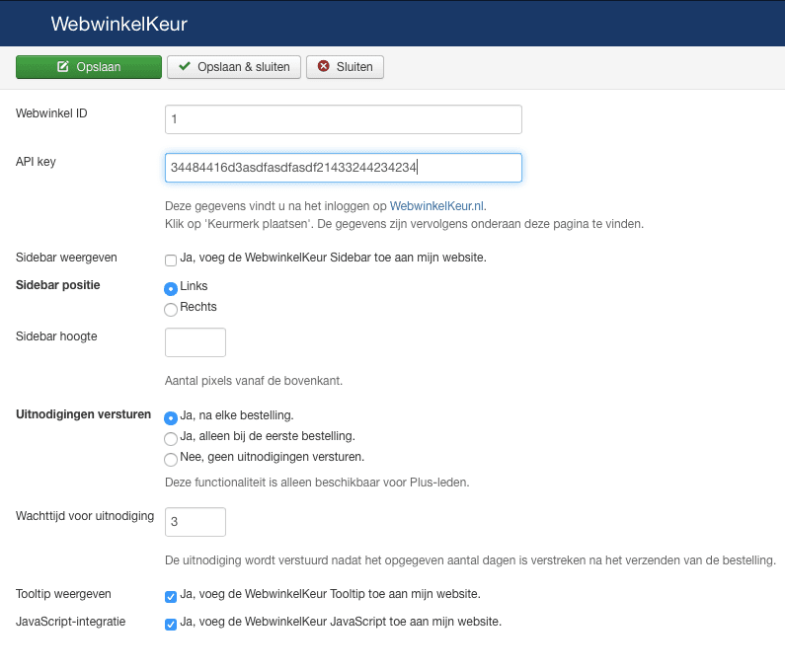This screenshot has height=669, width=785.
Task: Click the Opslaan save button
Action: tap(89, 67)
